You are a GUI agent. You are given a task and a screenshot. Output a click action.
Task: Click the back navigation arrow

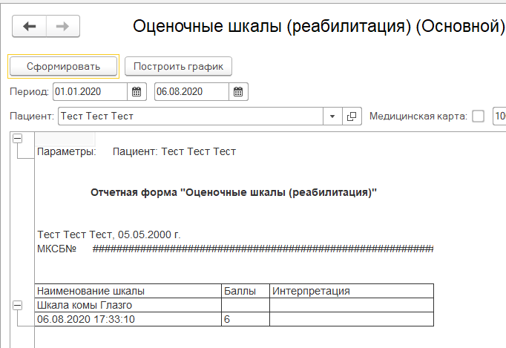[30, 27]
